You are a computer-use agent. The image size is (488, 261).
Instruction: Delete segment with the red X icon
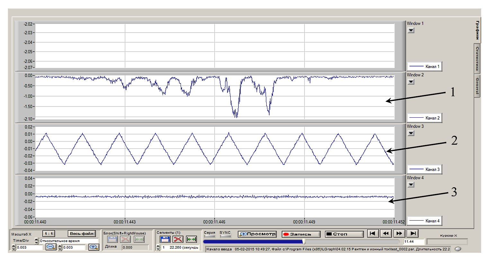pyautogui.click(x=178, y=239)
